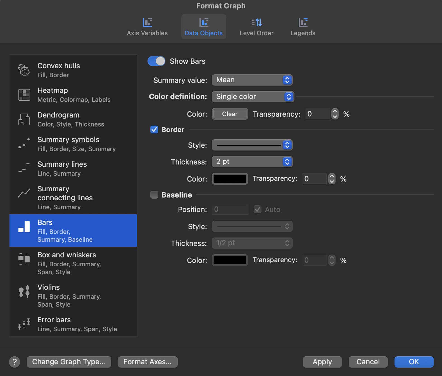Select the 'Error bars' list text
Image resolution: width=442 pixels, height=376 pixels.
click(54, 320)
